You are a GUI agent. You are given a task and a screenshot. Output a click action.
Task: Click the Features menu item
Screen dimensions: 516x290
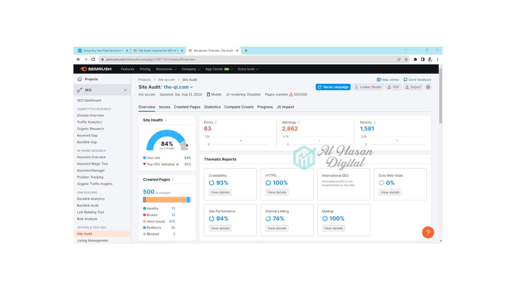click(128, 69)
